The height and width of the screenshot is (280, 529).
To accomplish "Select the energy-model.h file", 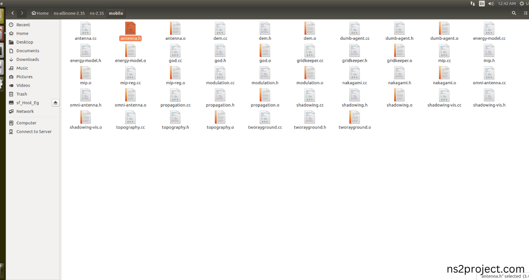I will coord(86,54).
